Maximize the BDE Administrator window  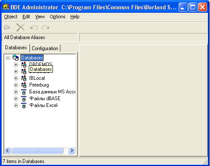[193, 7]
